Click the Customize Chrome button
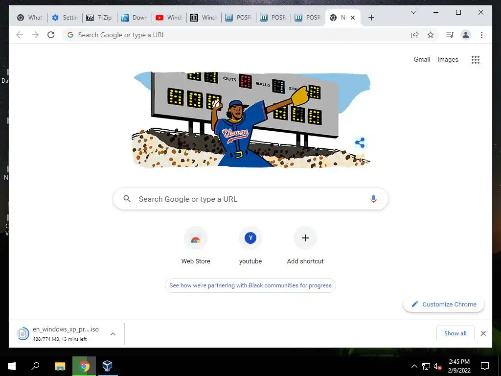Image resolution: width=501 pixels, height=376 pixels. (x=444, y=305)
